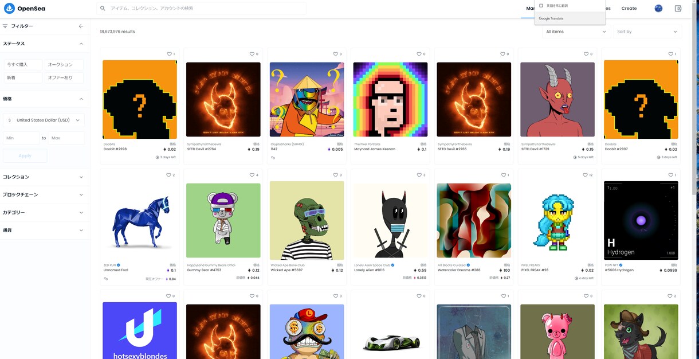Favorite Wicked Ape #5697 heart icon
This screenshot has height=359, width=699.
[x=335, y=175]
